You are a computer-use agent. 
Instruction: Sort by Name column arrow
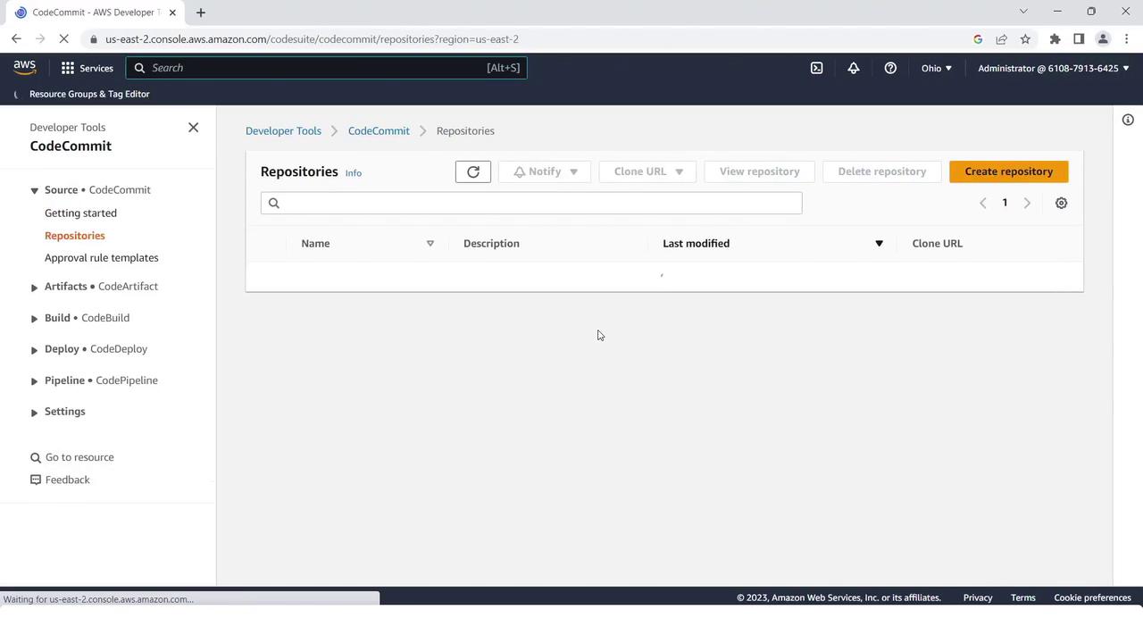(430, 244)
